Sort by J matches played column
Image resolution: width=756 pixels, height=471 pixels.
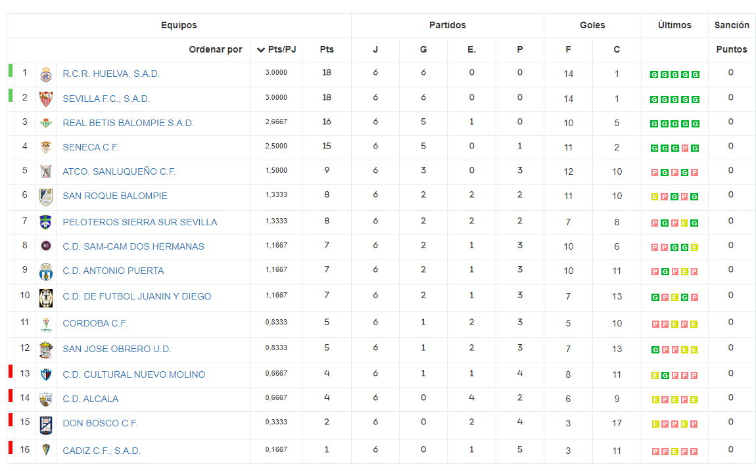tap(375, 50)
